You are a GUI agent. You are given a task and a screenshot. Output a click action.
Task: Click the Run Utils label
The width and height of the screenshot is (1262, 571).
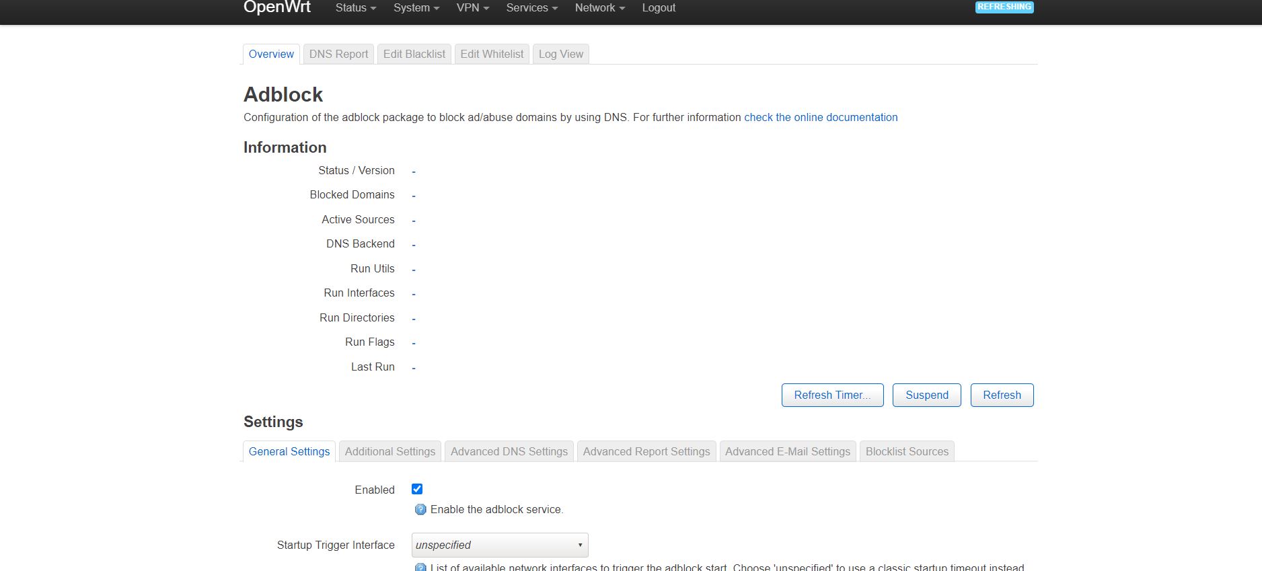pos(373,268)
